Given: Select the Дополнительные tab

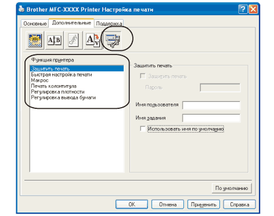Looking at the screenshot, I should (71, 23).
